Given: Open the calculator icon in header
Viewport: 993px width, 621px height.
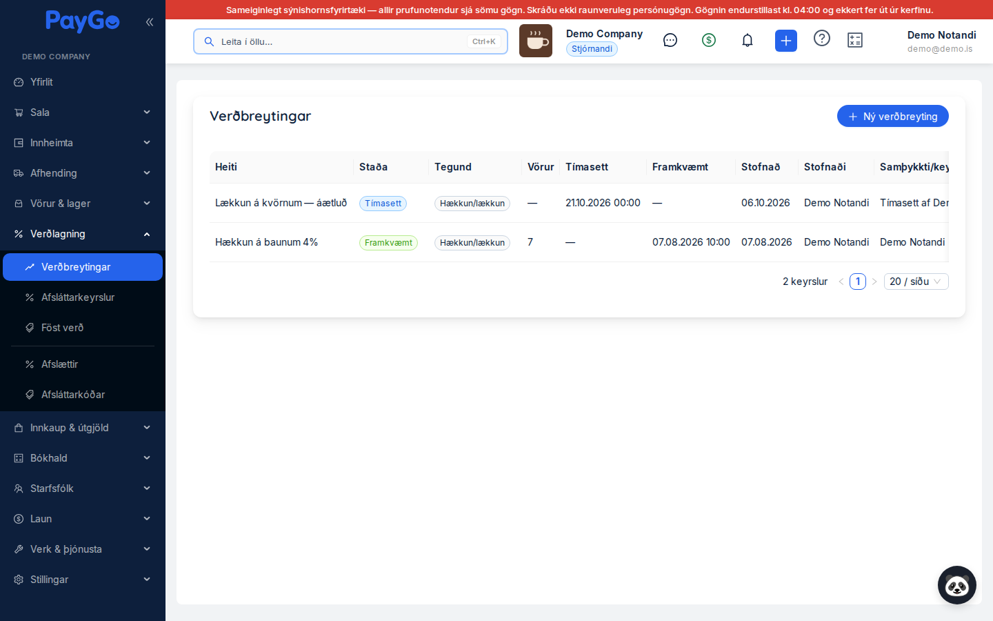Looking at the screenshot, I should 855,41.
